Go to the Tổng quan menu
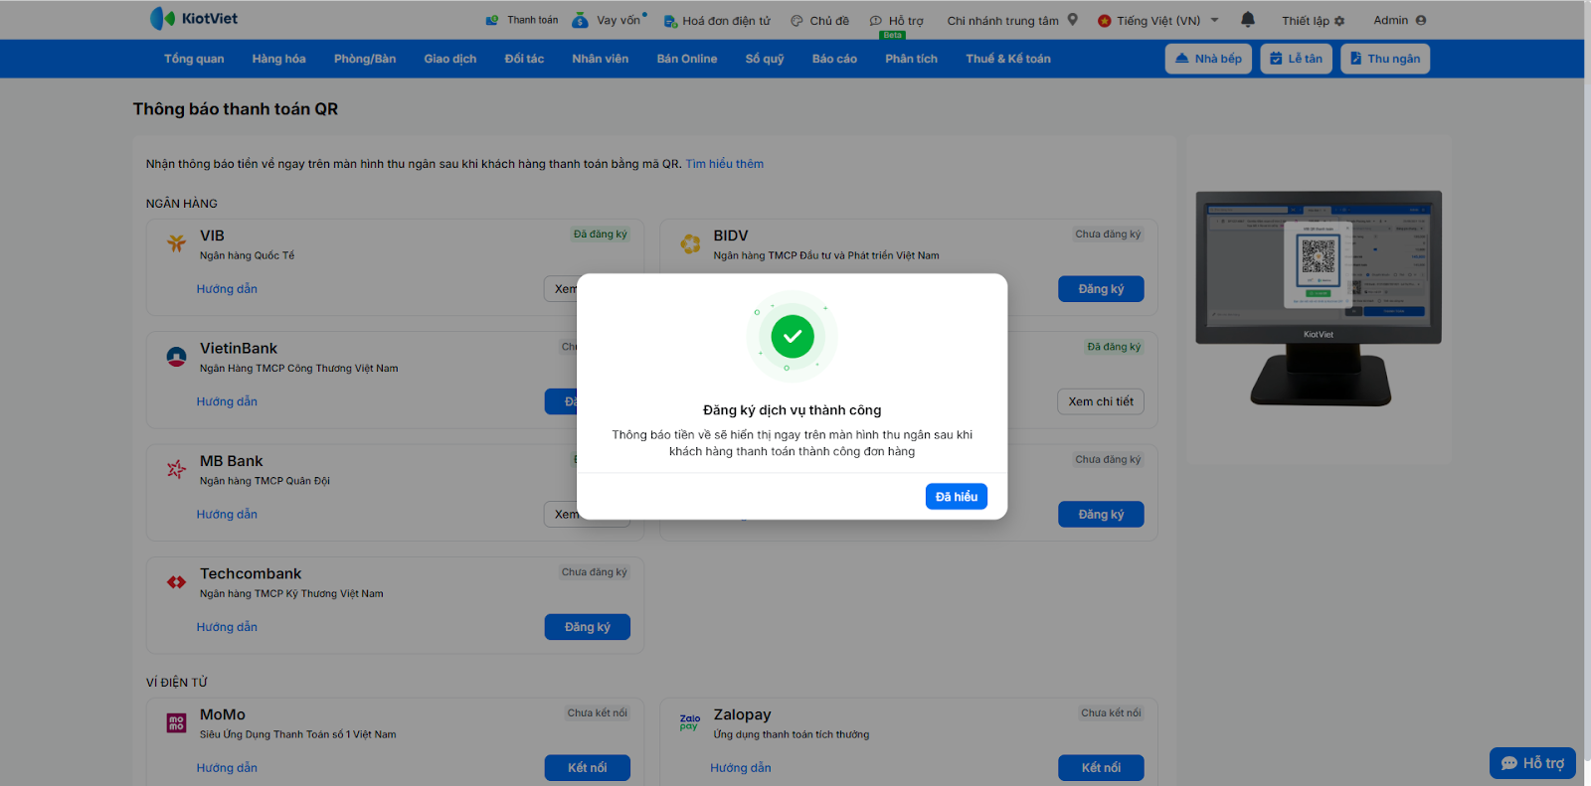Image resolution: width=1591 pixels, height=786 pixels. 194,59
